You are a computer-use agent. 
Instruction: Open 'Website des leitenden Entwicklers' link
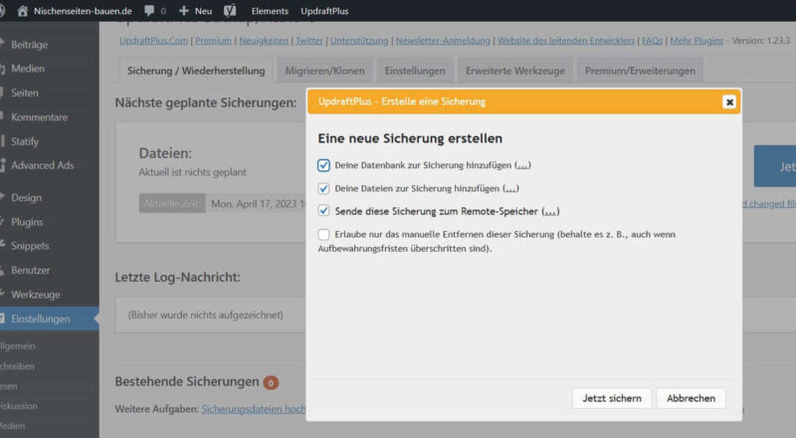point(565,41)
